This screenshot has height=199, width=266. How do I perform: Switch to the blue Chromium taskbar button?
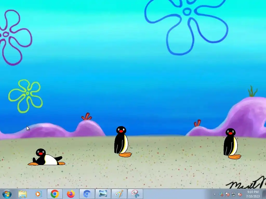(x=87, y=194)
